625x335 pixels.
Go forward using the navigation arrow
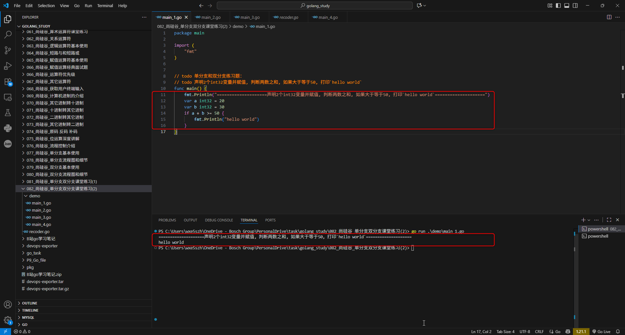[210, 6]
